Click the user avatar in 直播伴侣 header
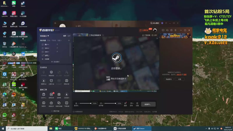The width and height of the screenshot is (233, 131). point(155,30)
